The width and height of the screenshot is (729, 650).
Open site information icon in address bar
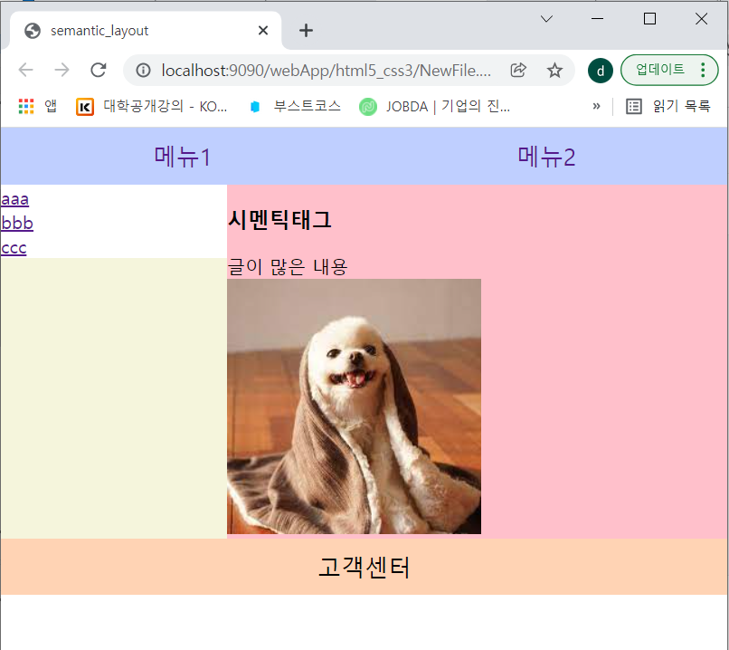[143, 71]
